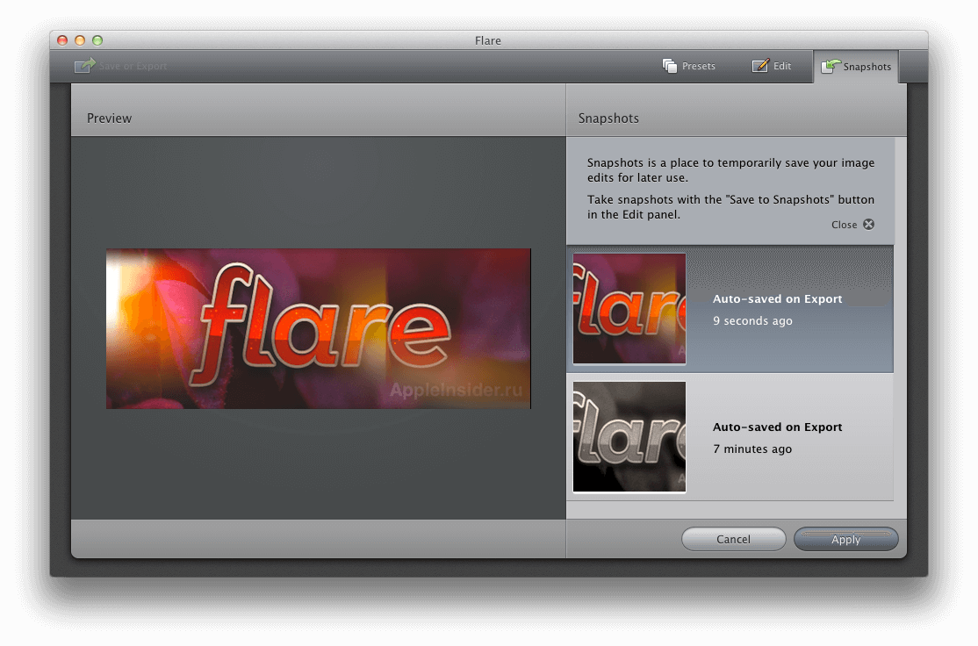Select the Snapshots tab
The height and width of the screenshot is (646, 978).
(x=856, y=66)
